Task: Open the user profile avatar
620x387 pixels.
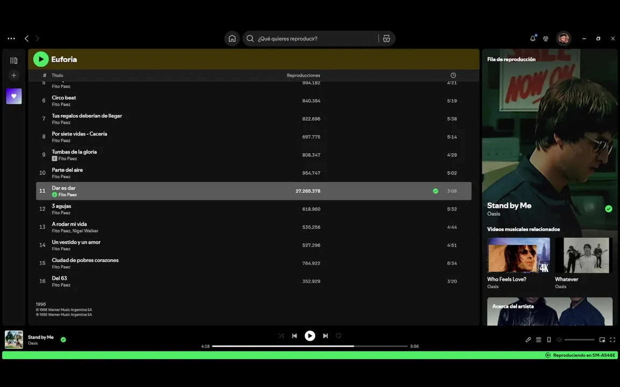Action: coord(564,38)
